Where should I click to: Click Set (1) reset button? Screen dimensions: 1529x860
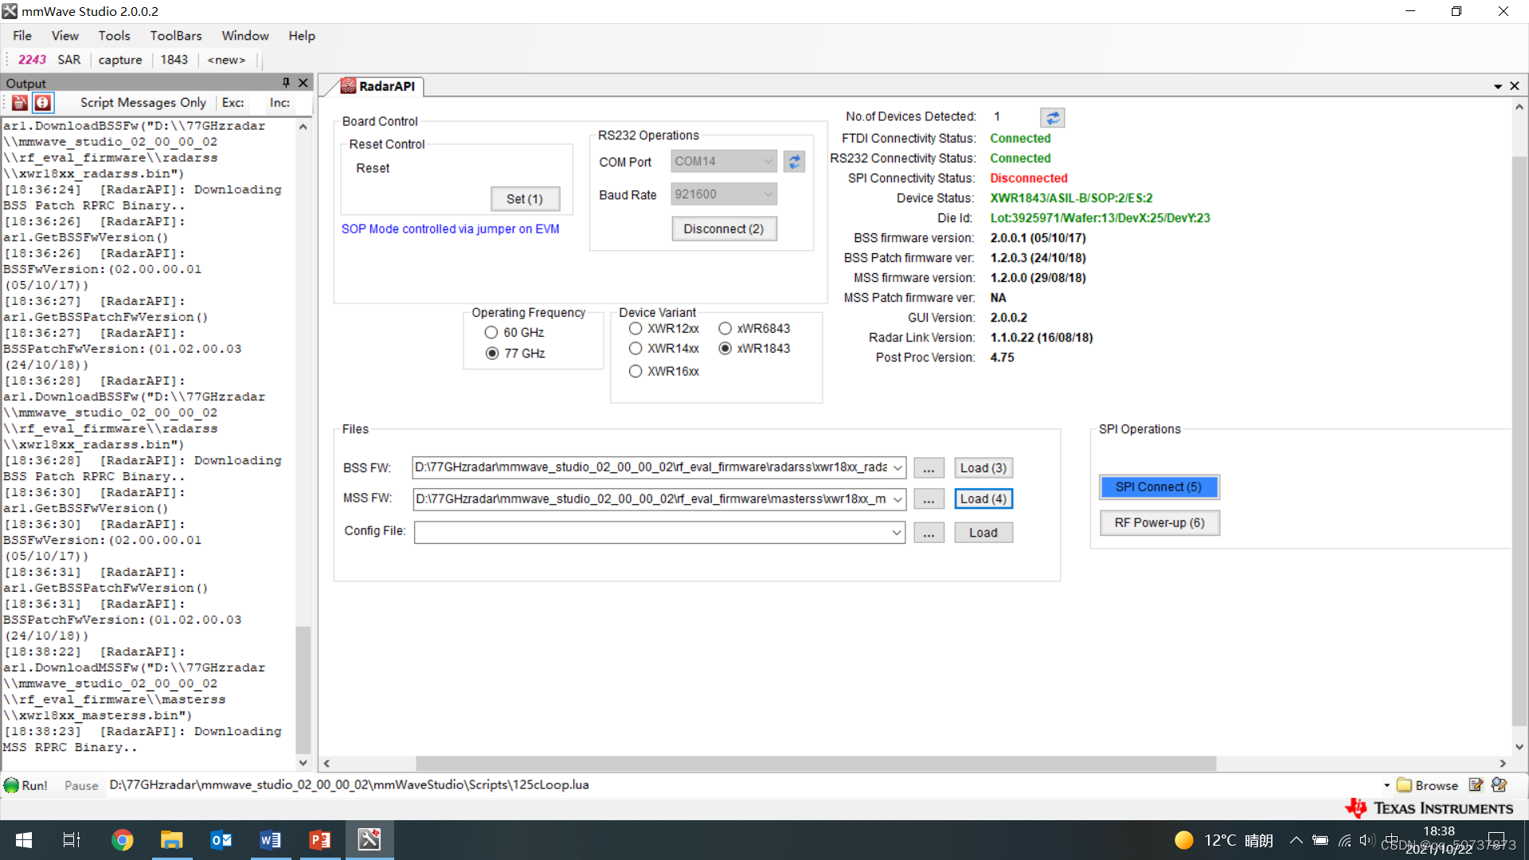(x=525, y=199)
